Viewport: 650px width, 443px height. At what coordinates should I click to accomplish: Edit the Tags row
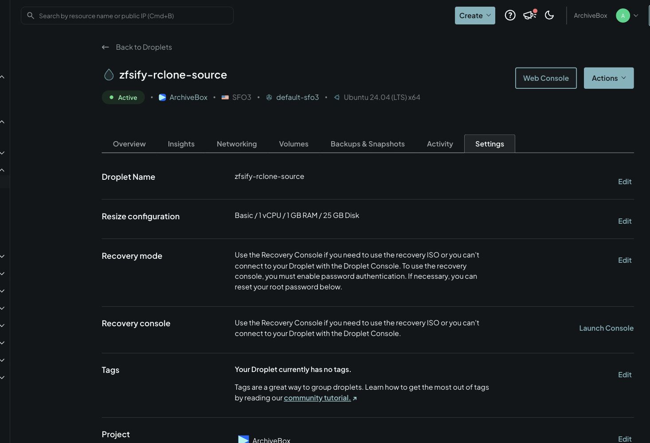point(625,375)
